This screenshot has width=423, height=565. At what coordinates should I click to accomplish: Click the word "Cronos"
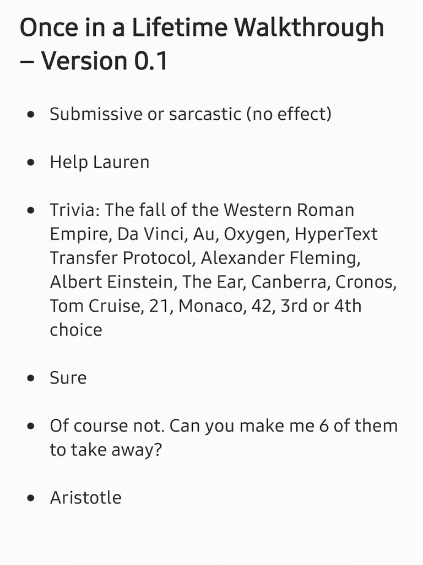coord(366,282)
